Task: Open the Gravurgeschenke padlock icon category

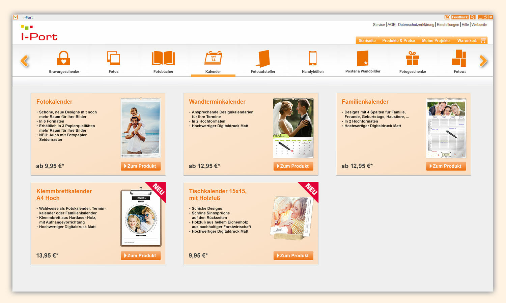Action: pyautogui.click(x=63, y=58)
